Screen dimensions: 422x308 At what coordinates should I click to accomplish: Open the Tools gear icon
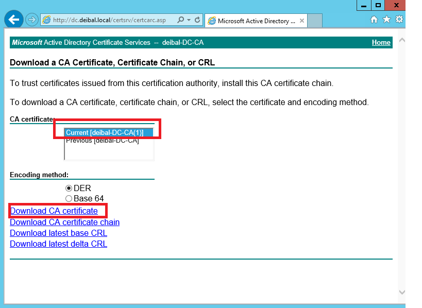[399, 20]
